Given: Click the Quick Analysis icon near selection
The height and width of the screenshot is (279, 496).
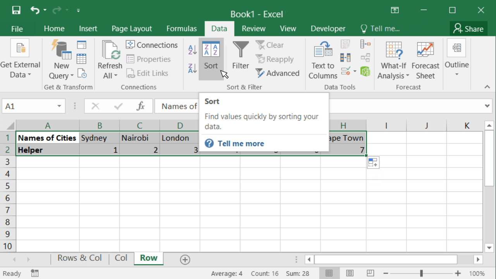Looking at the screenshot, I should [x=373, y=163].
